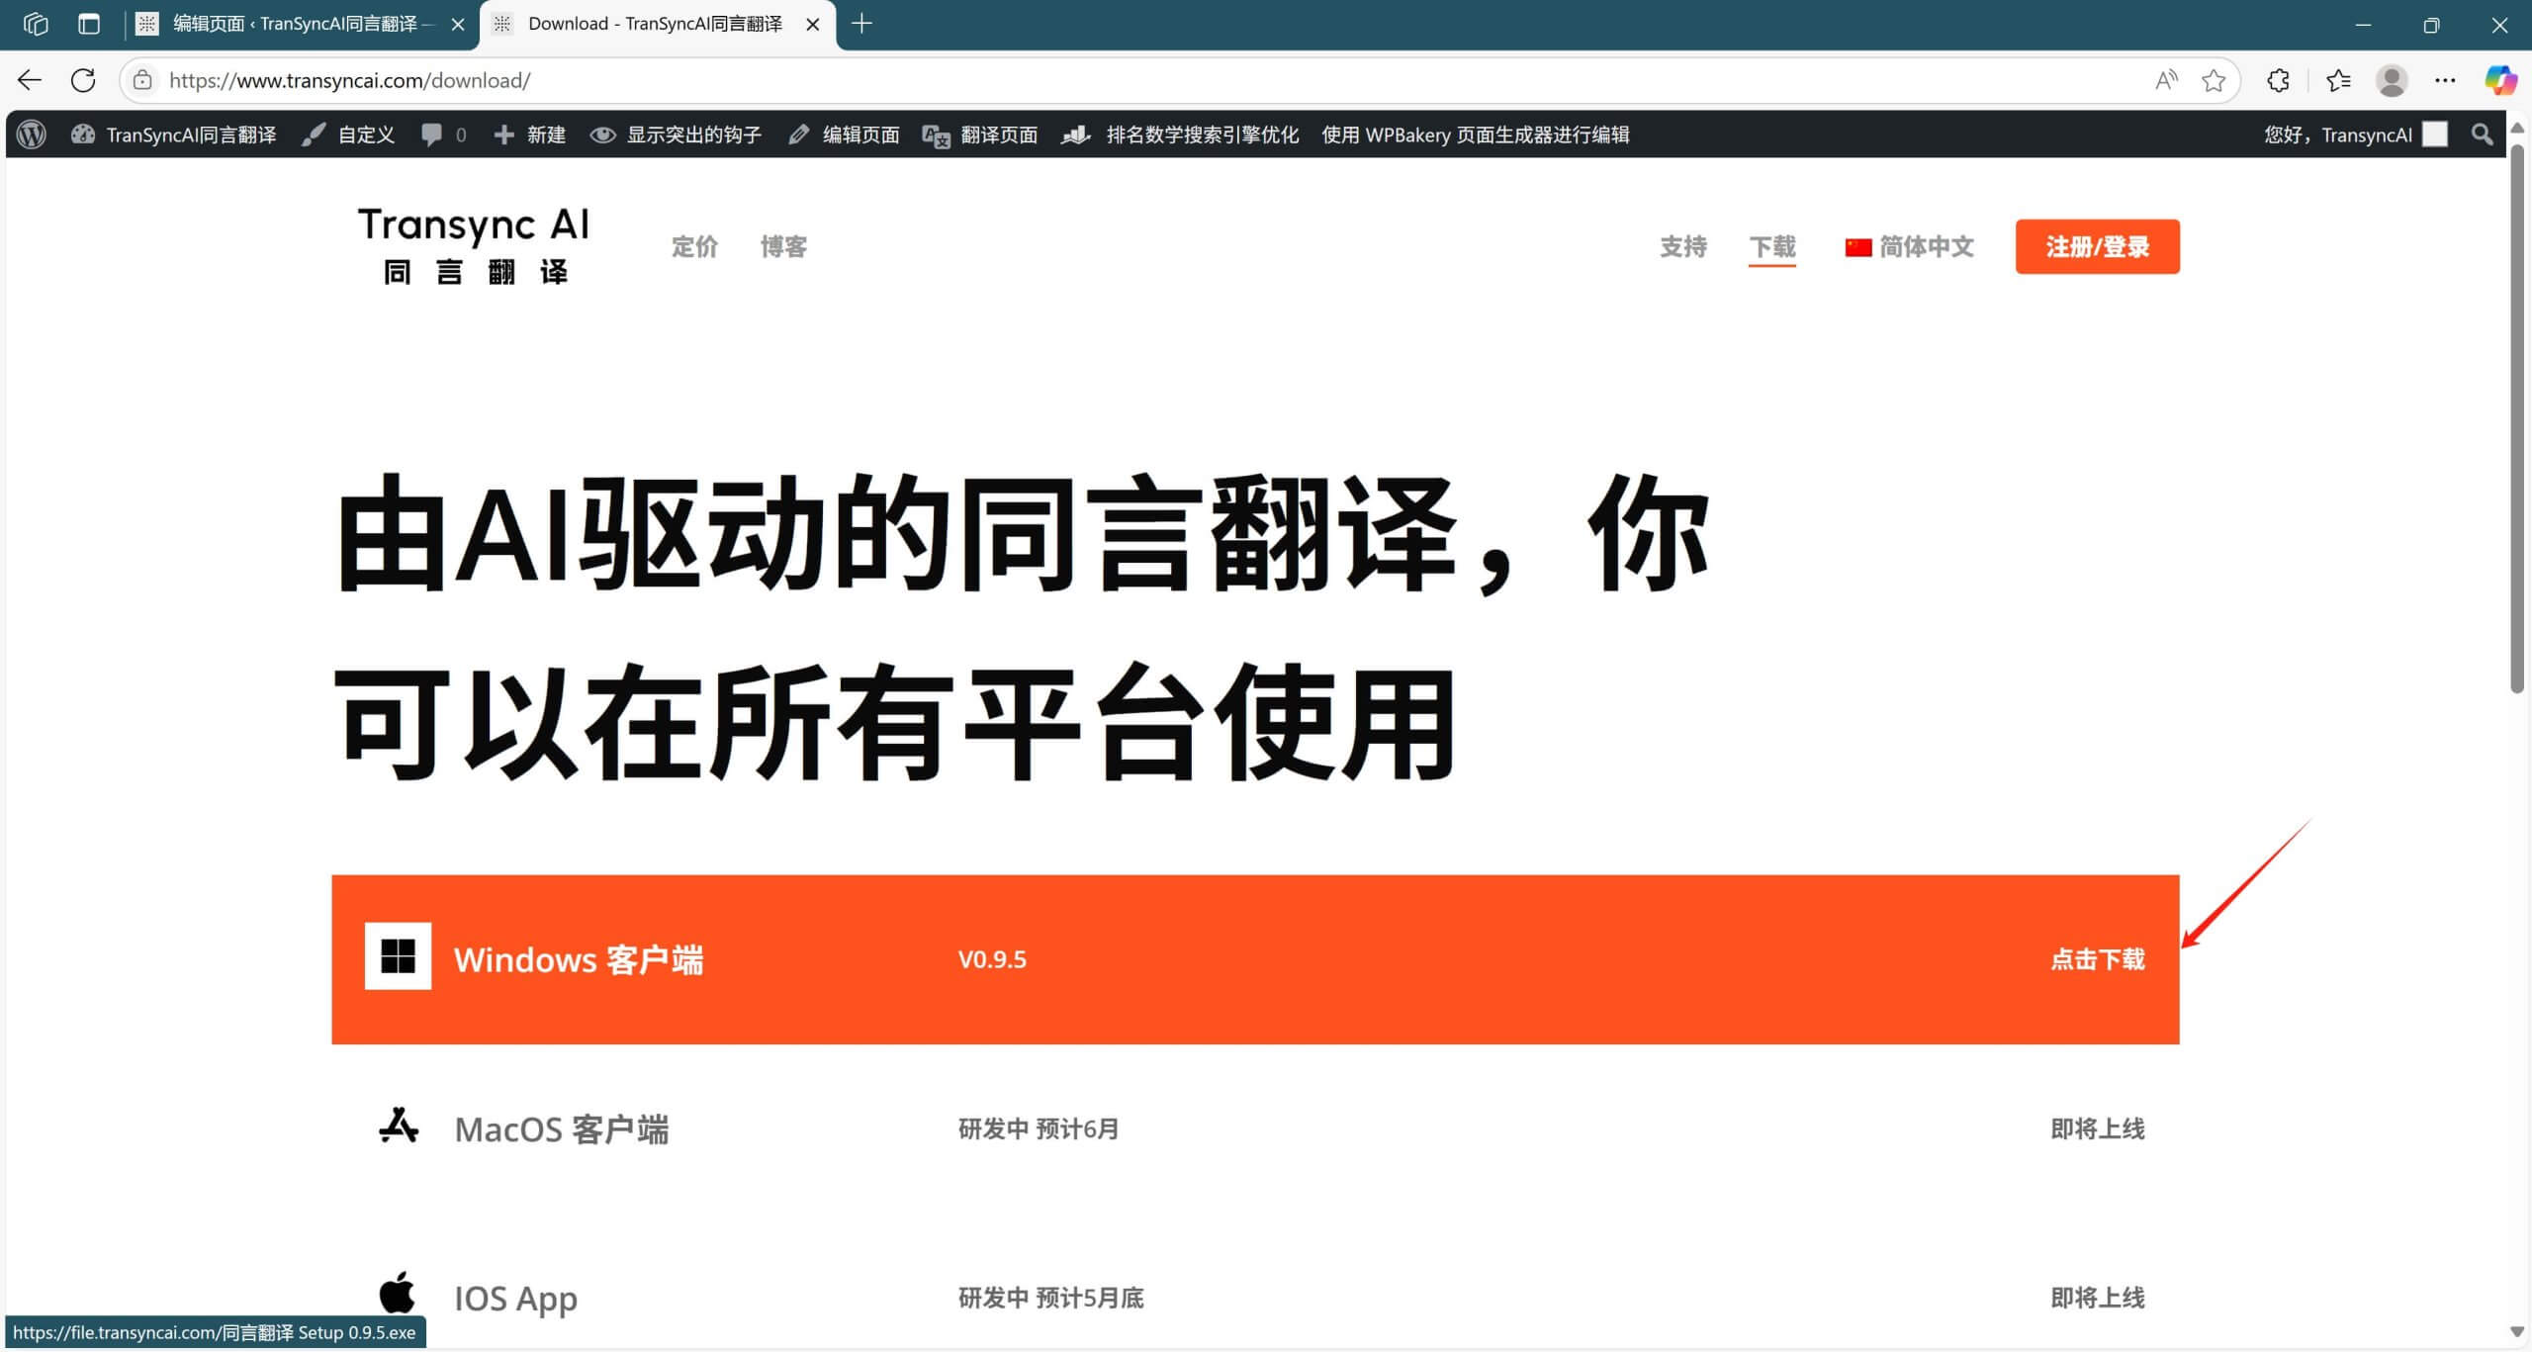Open site information lock icon in address bar
Image resolution: width=2532 pixels, height=1352 pixels.
click(142, 80)
